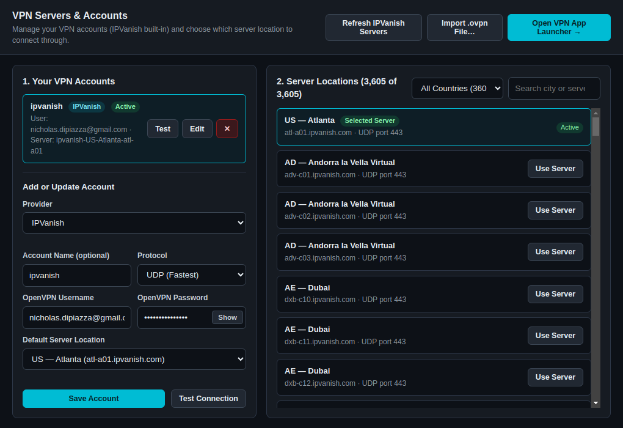Viewport: 623px width, 428px height.
Task: Click the Active badge on Atlanta server
Action: coord(569,127)
